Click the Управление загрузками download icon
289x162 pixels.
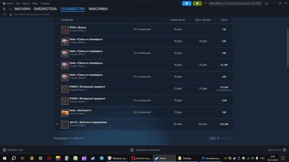(132, 150)
